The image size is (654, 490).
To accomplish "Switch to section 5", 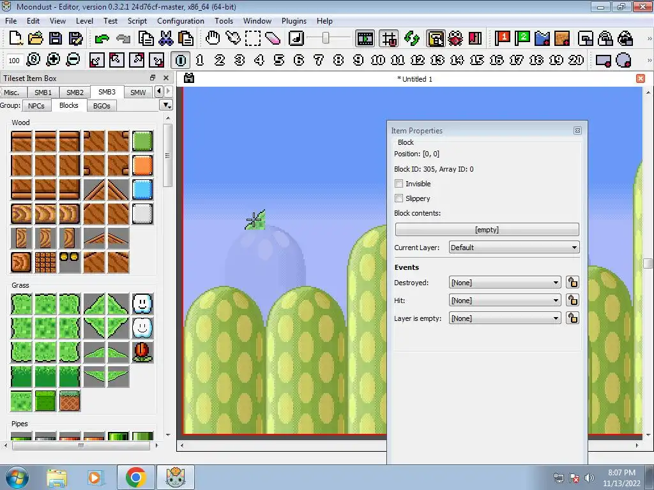I will pyautogui.click(x=279, y=61).
